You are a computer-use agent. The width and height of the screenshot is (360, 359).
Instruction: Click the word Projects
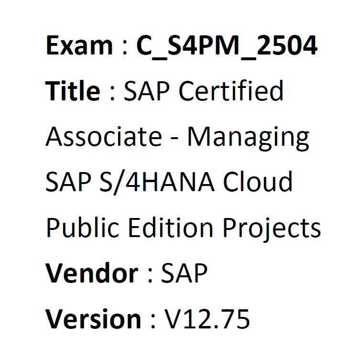point(272,229)
